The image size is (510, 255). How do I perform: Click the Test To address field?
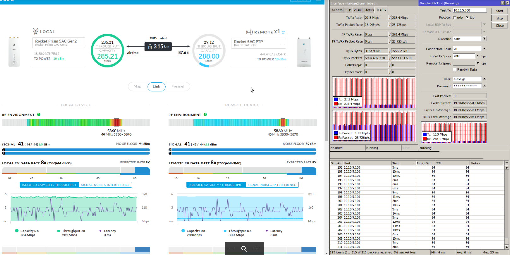point(470,10)
